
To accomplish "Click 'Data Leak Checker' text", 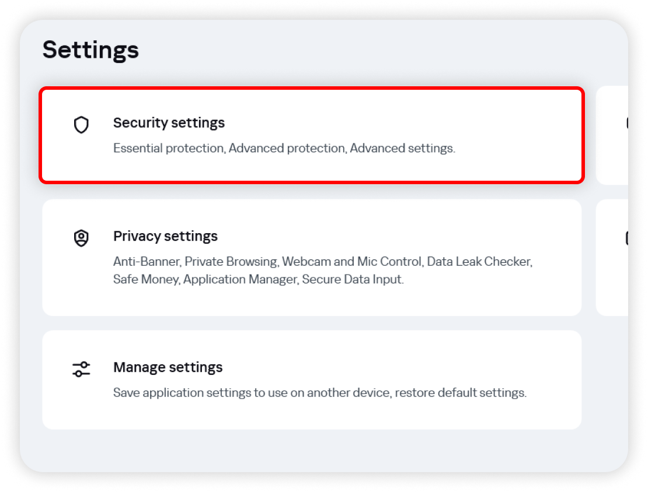I will pos(479,262).
